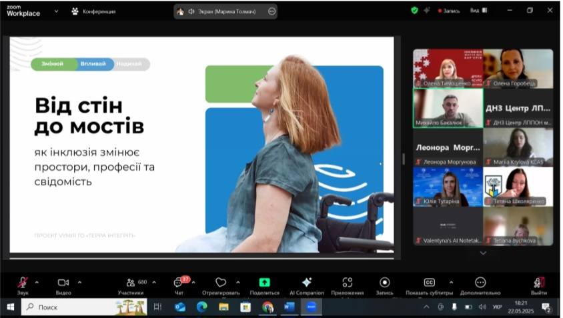This screenshot has width=563, height=318.
Task: Click the Выйти leave meeting button
Action: tap(539, 283)
